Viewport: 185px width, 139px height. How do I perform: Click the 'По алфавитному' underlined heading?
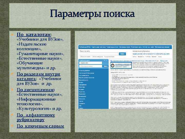36,115
